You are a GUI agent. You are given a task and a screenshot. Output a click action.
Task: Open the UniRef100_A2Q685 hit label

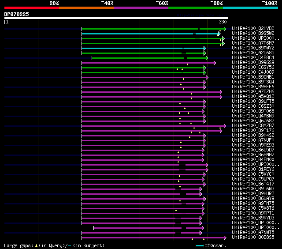pyautogui.click(x=253, y=53)
